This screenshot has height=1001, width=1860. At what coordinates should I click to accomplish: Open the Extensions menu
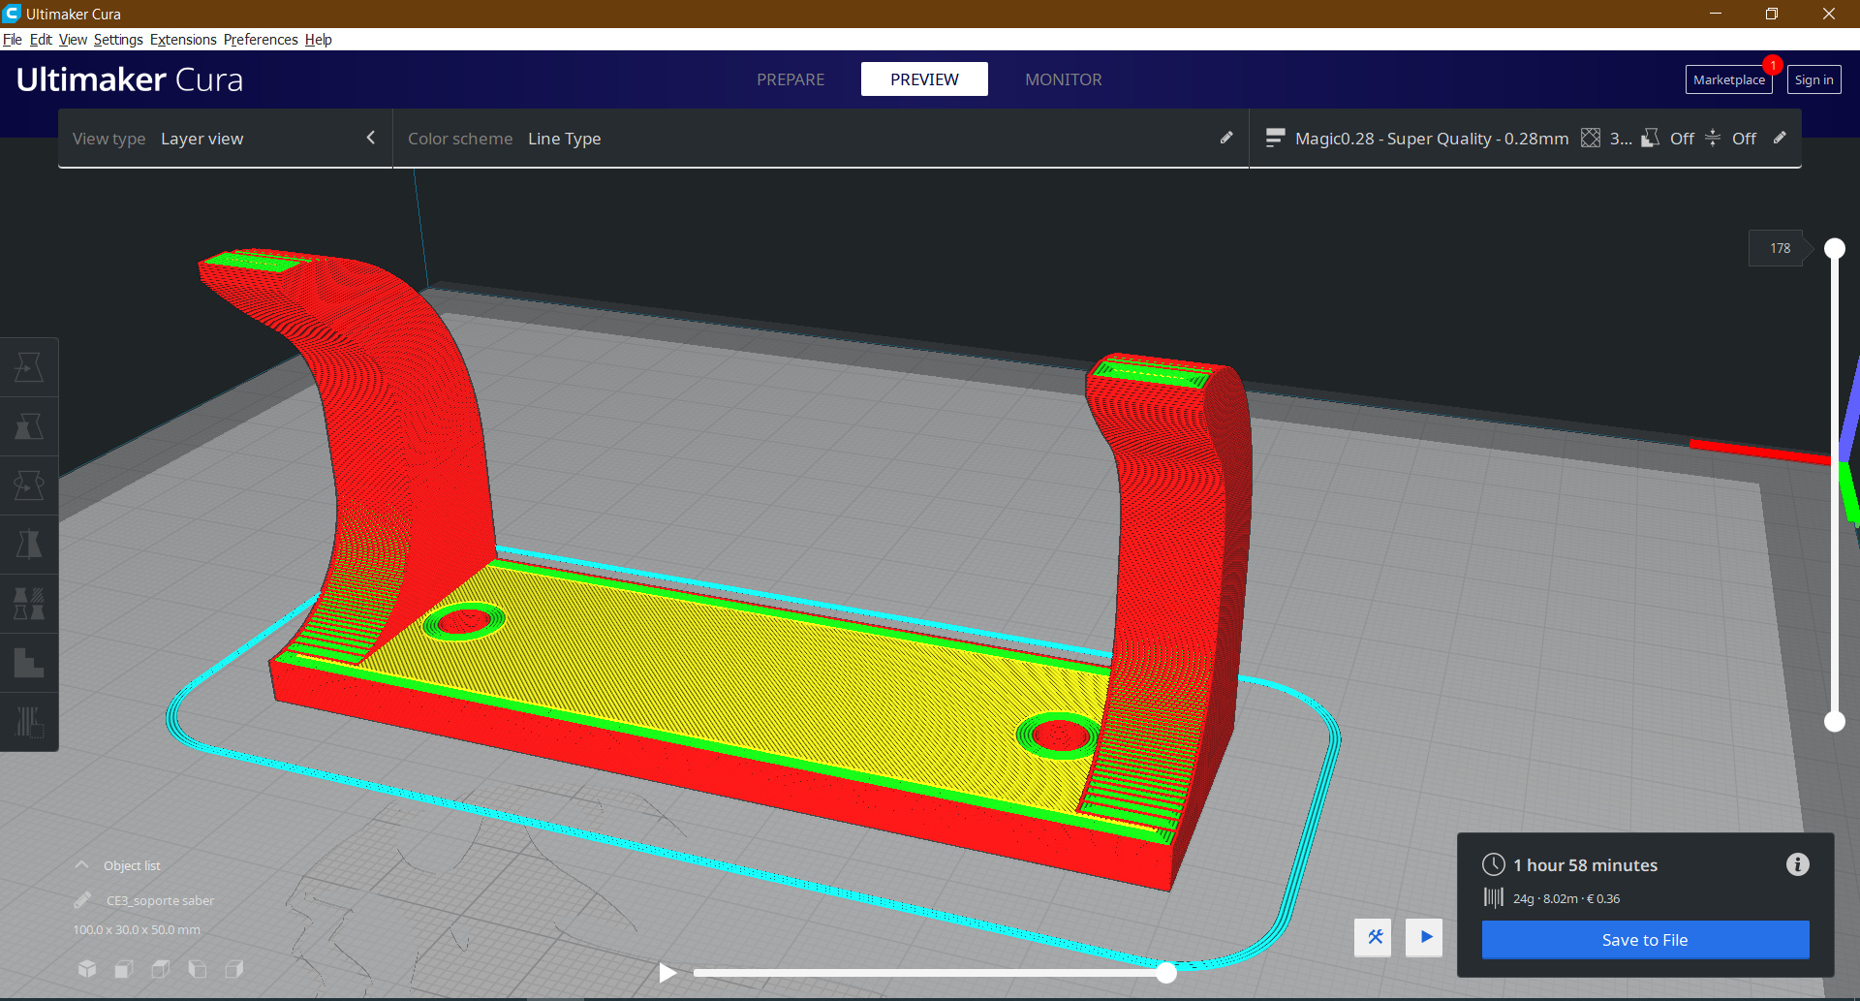pos(183,40)
